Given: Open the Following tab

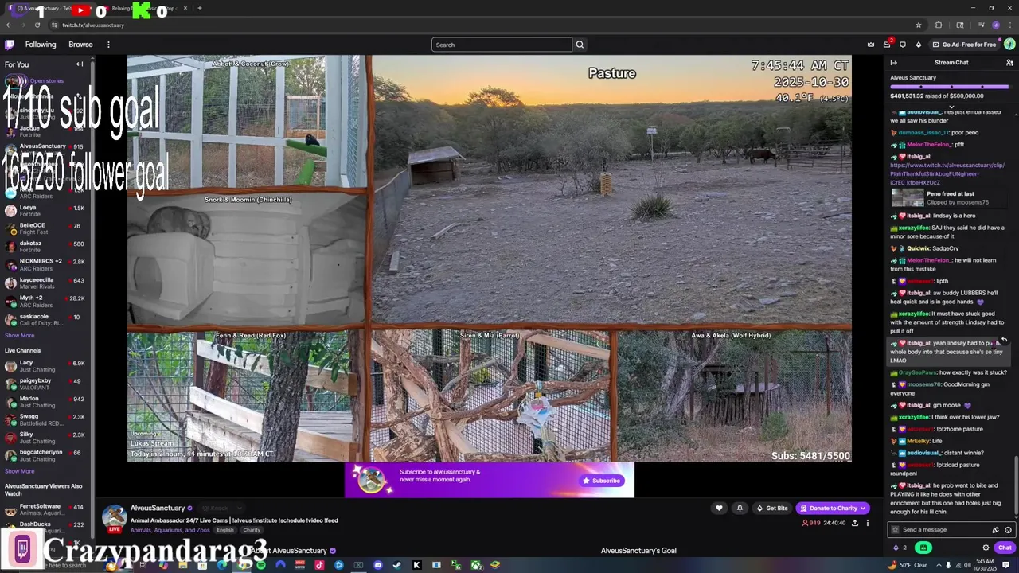Looking at the screenshot, I should [41, 45].
